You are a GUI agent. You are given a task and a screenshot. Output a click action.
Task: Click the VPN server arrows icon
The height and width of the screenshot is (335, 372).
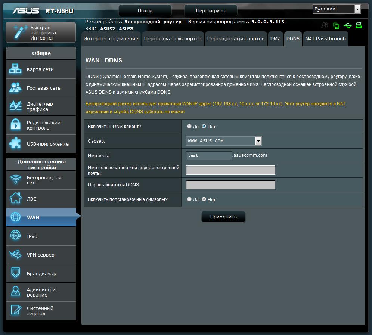[15, 254]
